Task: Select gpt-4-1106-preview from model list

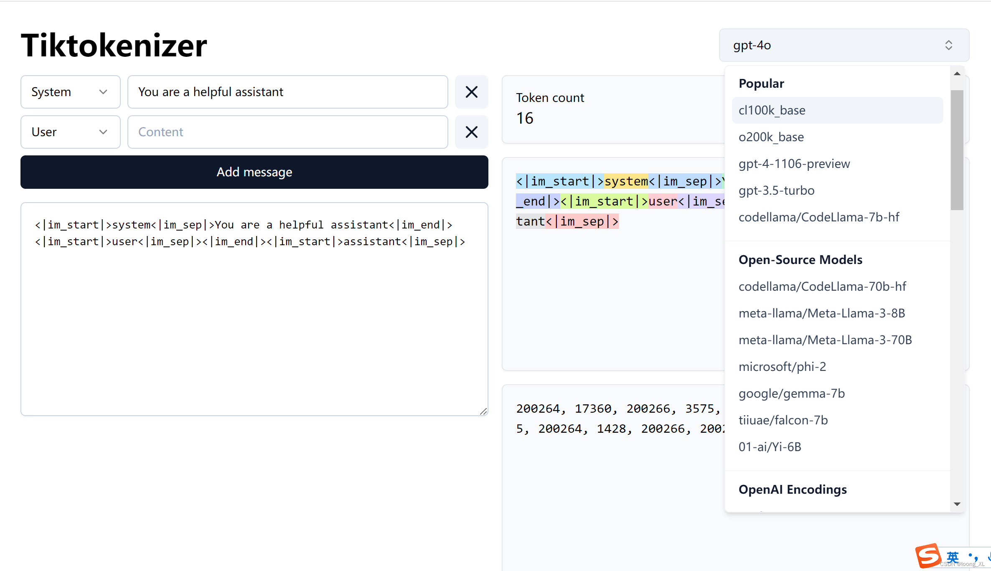Action: (x=795, y=163)
